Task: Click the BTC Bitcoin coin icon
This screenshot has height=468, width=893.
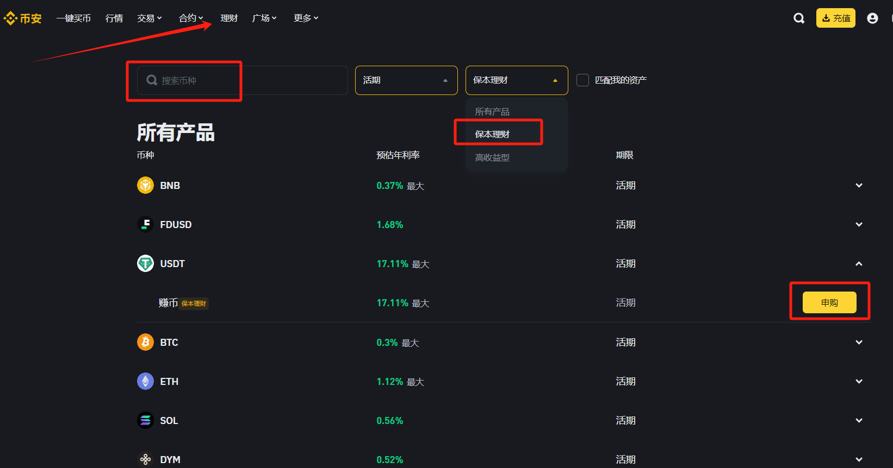Action: [x=145, y=342]
